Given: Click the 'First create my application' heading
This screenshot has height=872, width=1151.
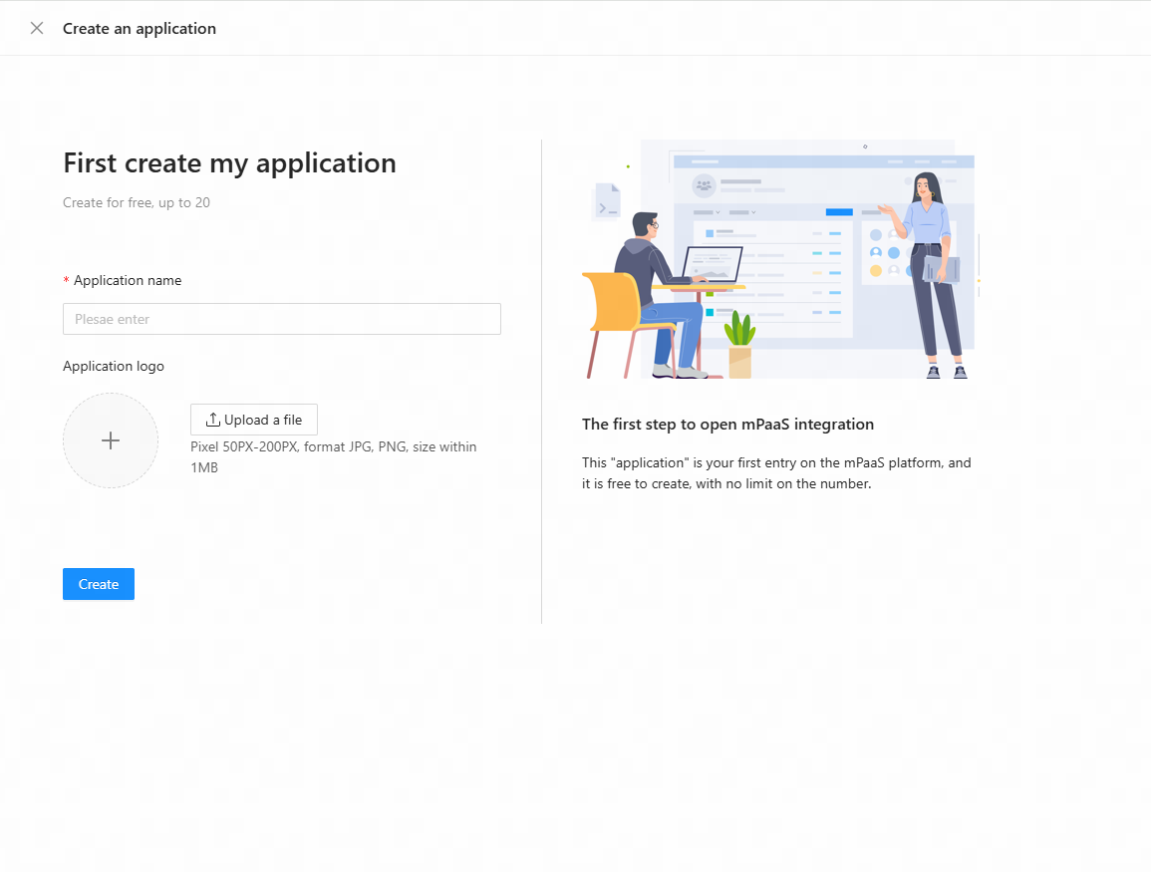Looking at the screenshot, I should (x=230, y=163).
